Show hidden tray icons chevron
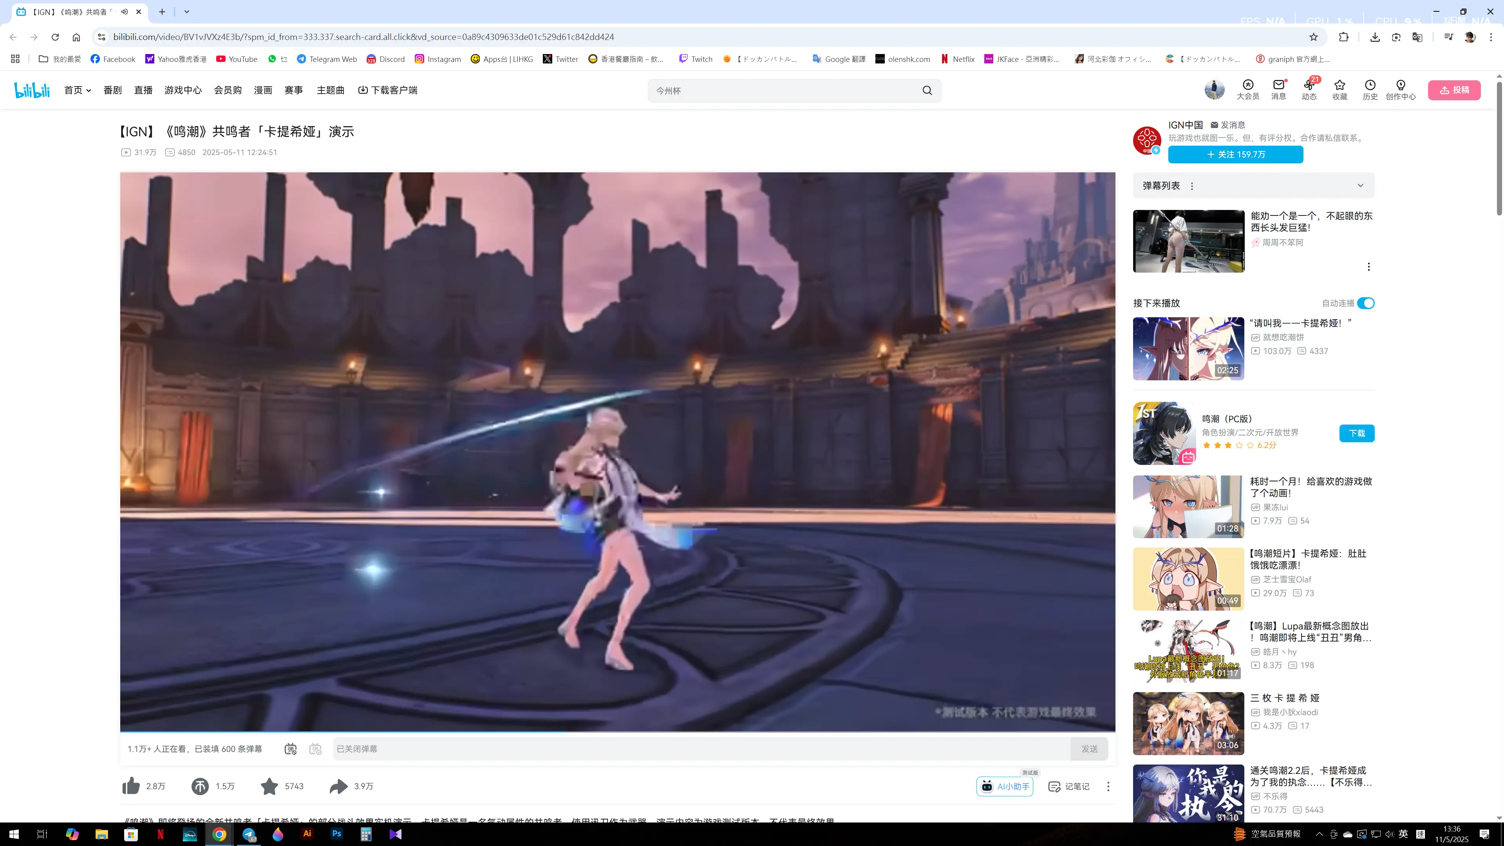 pos(1319,834)
